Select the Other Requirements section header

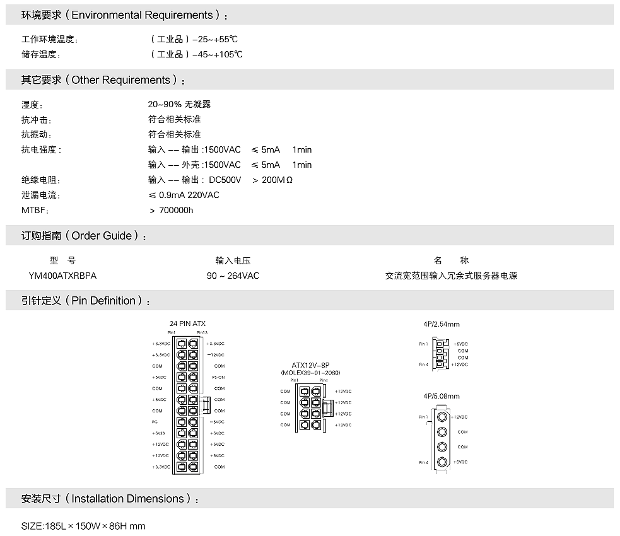click(x=103, y=80)
